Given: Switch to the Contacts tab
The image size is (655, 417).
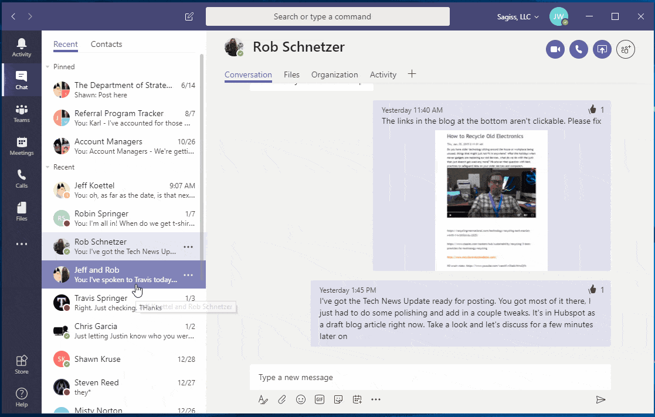Looking at the screenshot, I should click(107, 45).
